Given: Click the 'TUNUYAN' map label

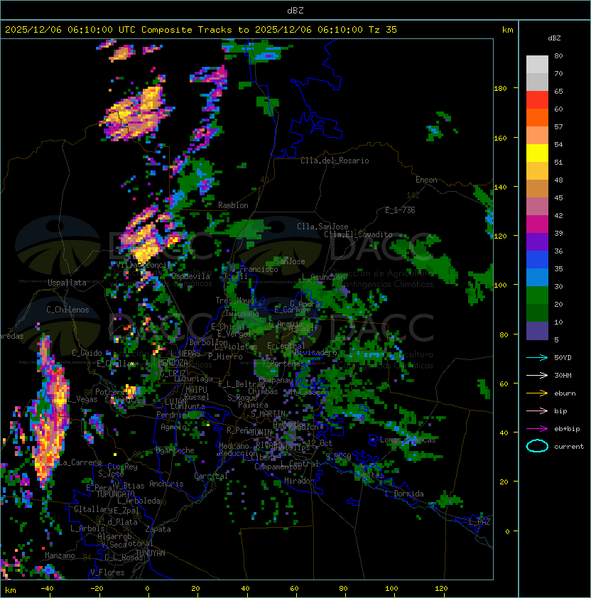Looking at the screenshot, I should pyautogui.click(x=151, y=553).
